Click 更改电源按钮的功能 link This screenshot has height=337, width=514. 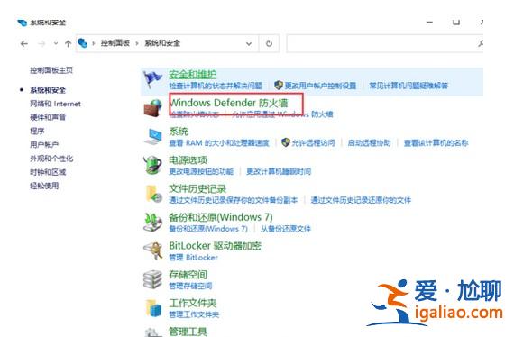click(x=201, y=171)
